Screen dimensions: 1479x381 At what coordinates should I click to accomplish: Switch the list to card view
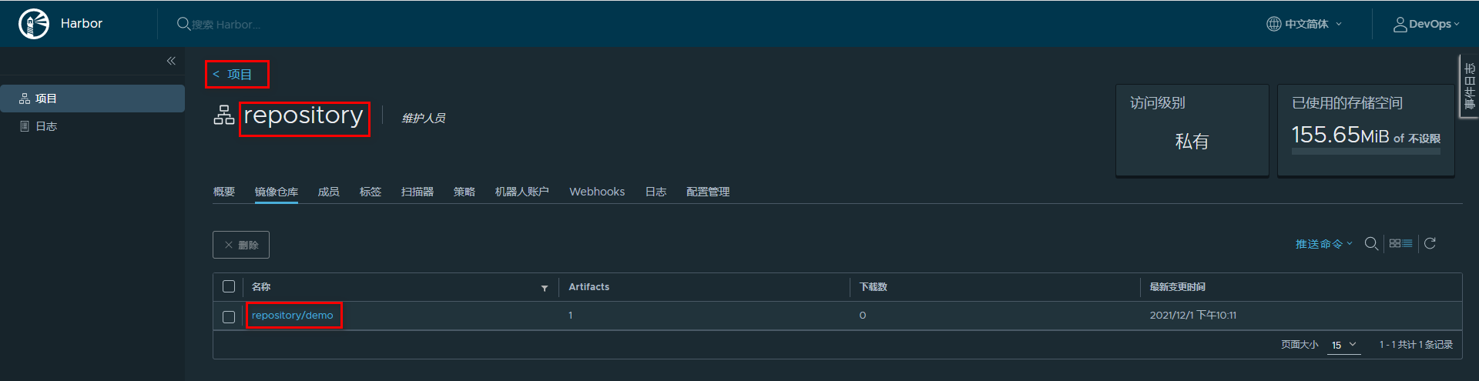coord(1395,244)
